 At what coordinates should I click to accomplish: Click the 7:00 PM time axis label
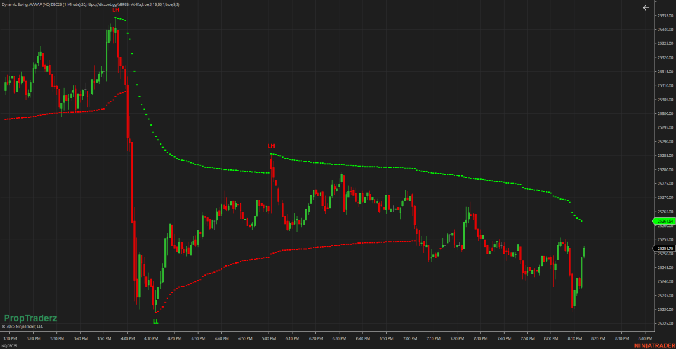tap(410, 338)
